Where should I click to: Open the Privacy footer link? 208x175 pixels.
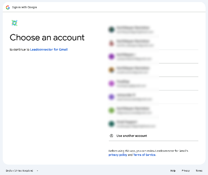[186, 170]
